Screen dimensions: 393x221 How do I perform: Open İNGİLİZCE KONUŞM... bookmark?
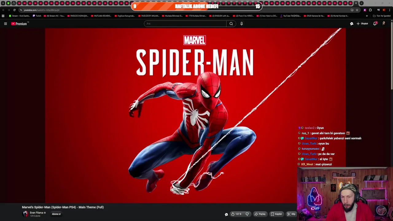point(78,16)
